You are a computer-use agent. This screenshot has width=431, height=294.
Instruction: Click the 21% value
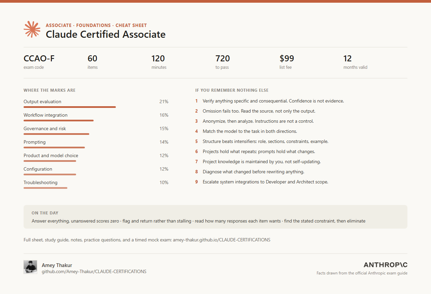pos(164,101)
